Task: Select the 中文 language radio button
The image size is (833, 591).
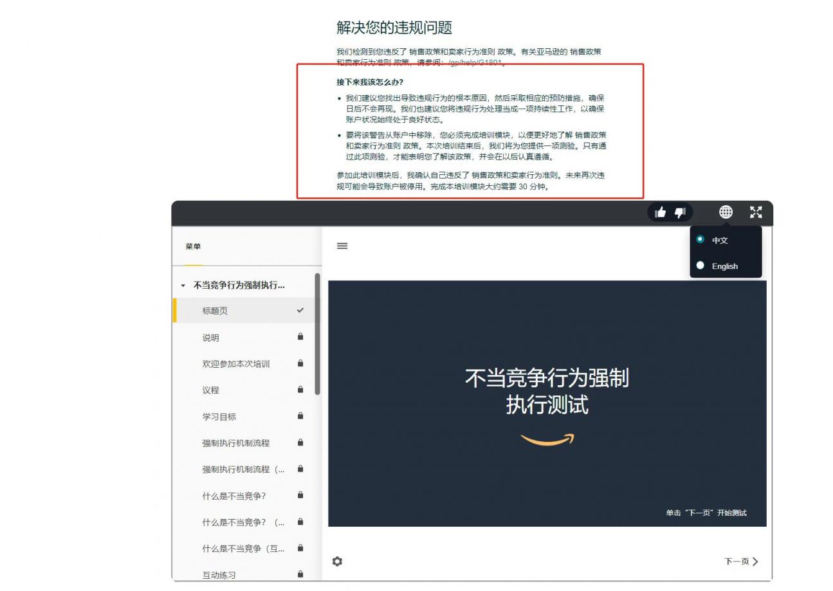Action: [699, 239]
